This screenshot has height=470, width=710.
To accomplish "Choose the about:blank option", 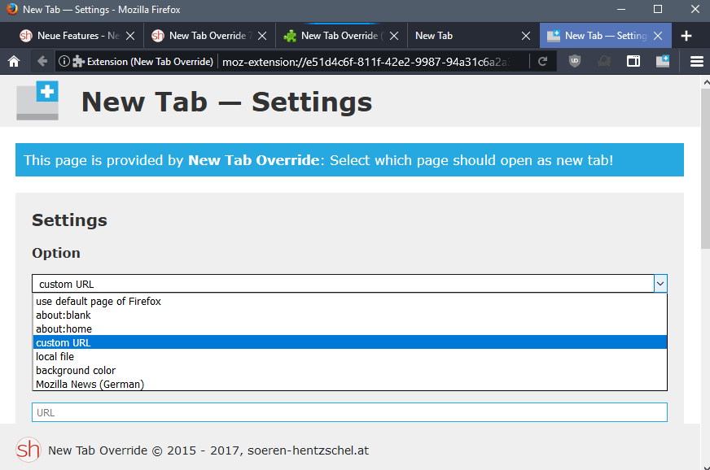I will point(350,315).
